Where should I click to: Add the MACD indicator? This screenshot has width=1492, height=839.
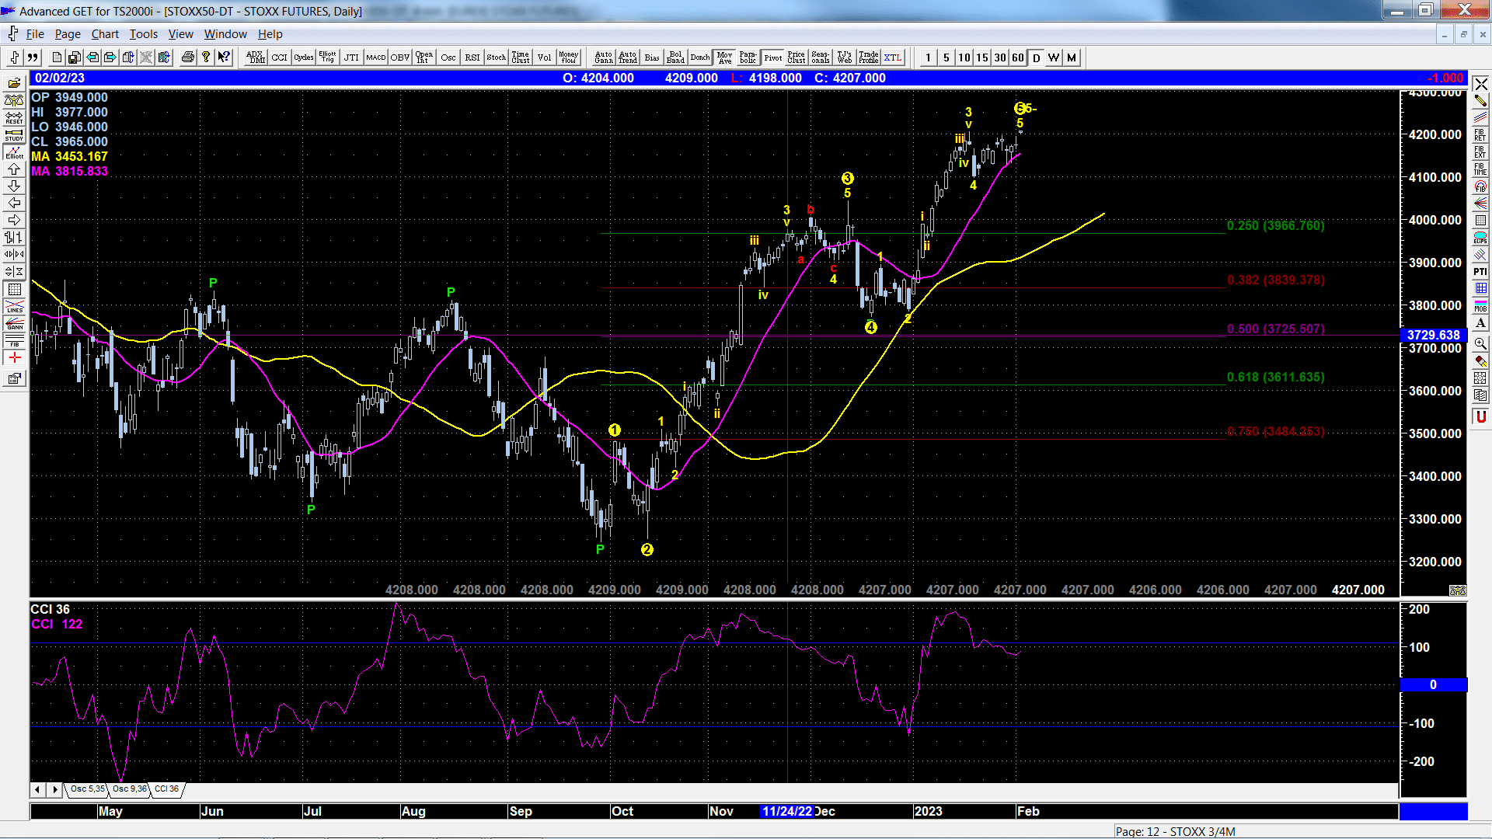pos(375,57)
